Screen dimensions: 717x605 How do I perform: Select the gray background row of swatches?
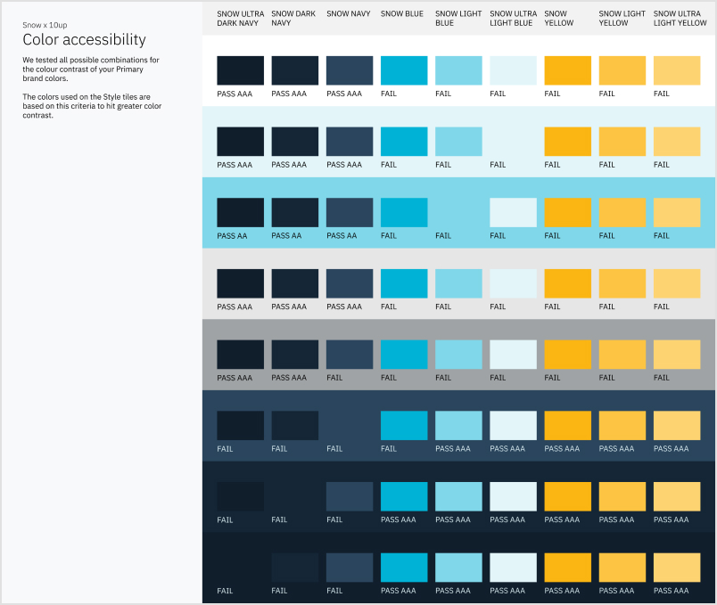459,356
